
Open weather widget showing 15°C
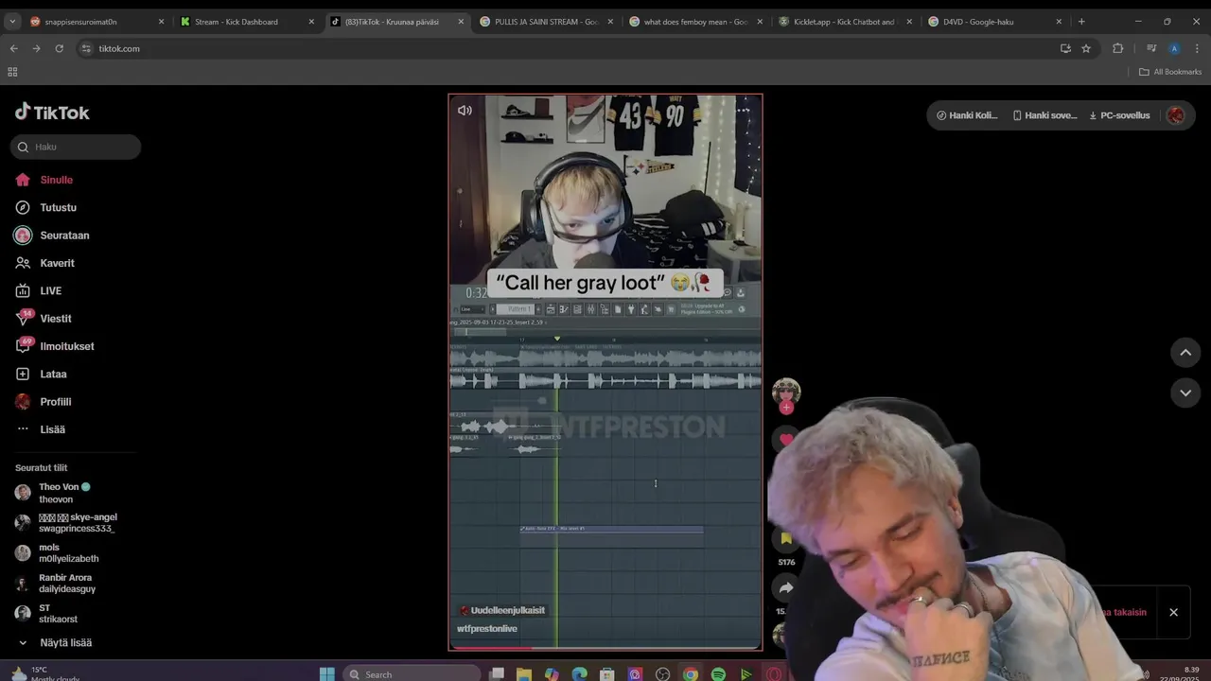(45, 673)
